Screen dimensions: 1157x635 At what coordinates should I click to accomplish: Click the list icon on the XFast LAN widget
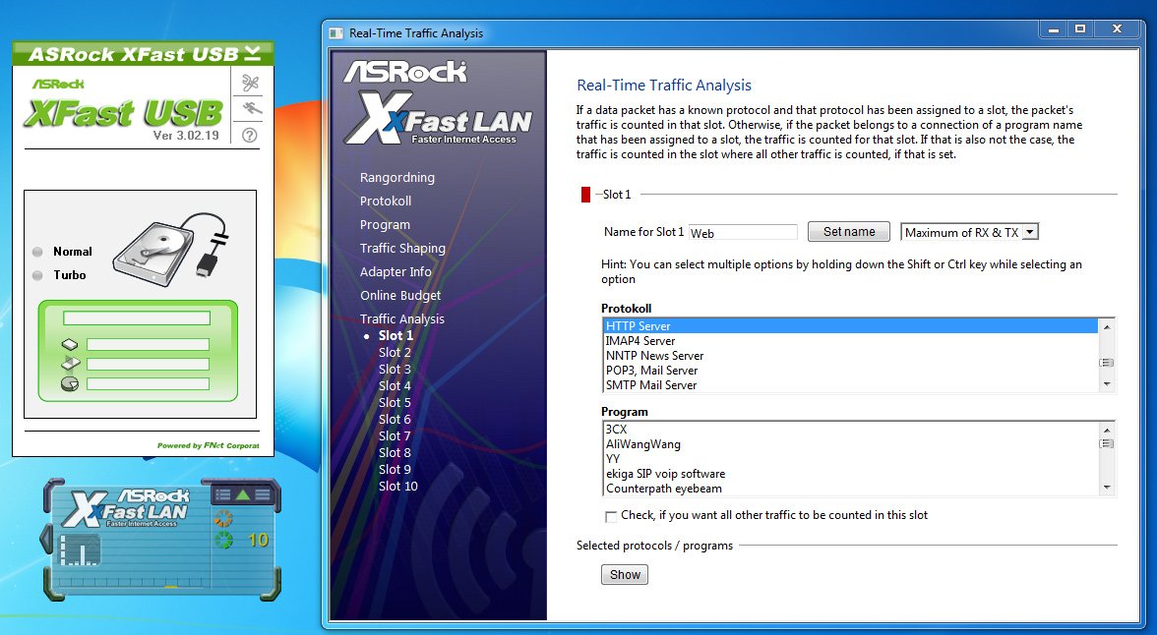tap(222, 495)
